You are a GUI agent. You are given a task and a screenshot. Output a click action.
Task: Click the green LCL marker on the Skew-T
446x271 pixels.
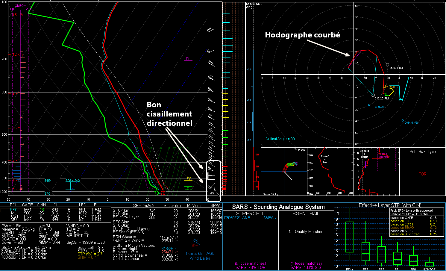(188, 188)
